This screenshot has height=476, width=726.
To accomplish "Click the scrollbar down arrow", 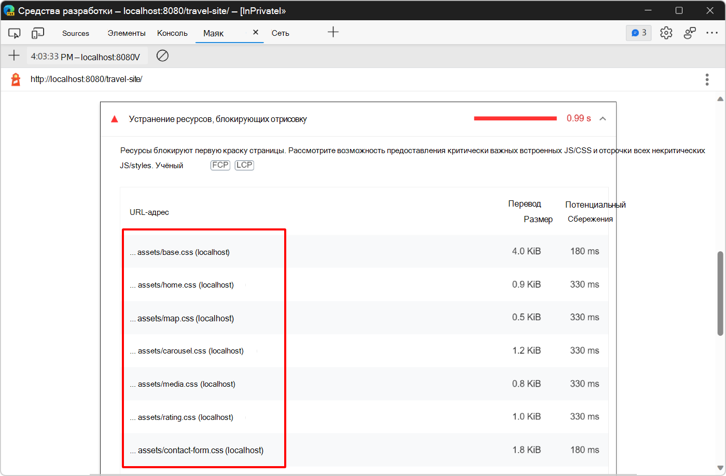I will coord(720,468).
